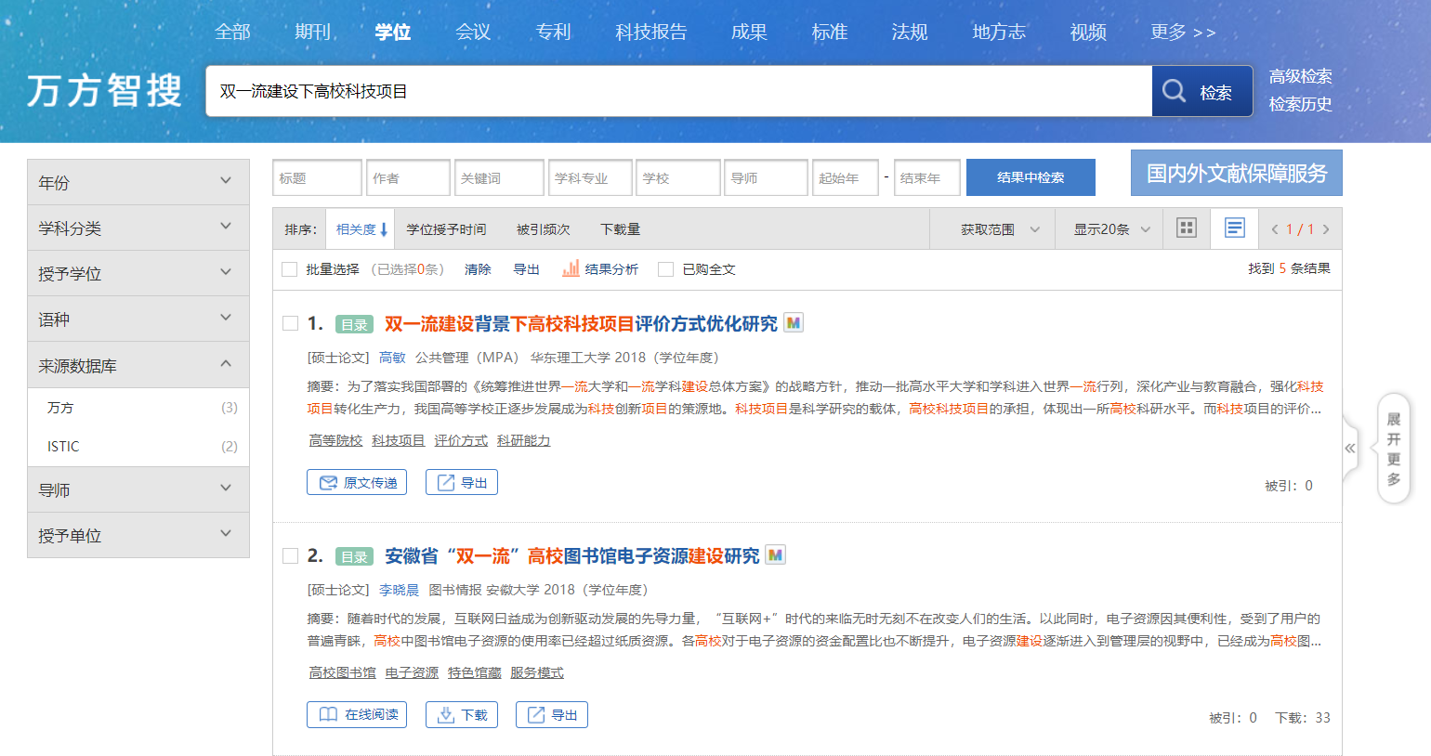
Task: Switch to the 期刊 tab
Action: pos(312,33)
